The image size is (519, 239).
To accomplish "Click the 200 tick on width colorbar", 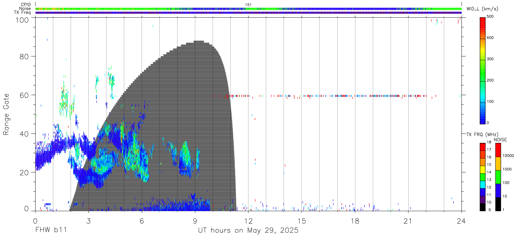I will 491,81.
